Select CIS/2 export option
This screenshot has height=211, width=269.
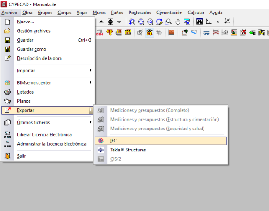[161, 159]
